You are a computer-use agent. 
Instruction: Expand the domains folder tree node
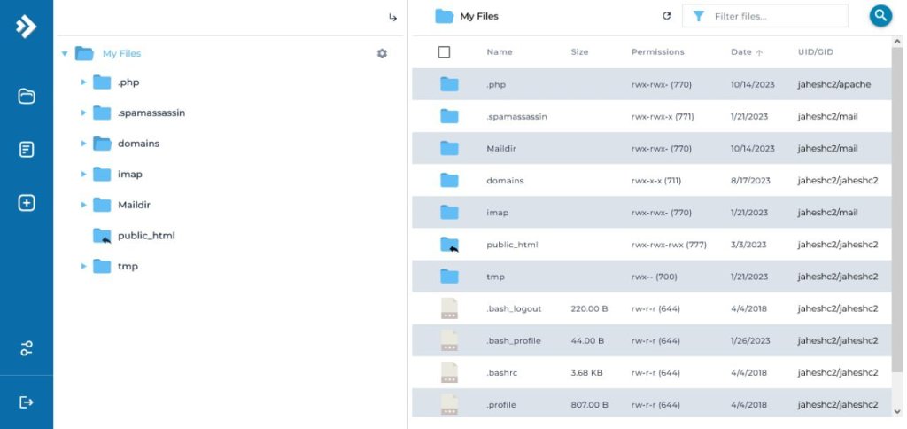[x=83, y=144]
